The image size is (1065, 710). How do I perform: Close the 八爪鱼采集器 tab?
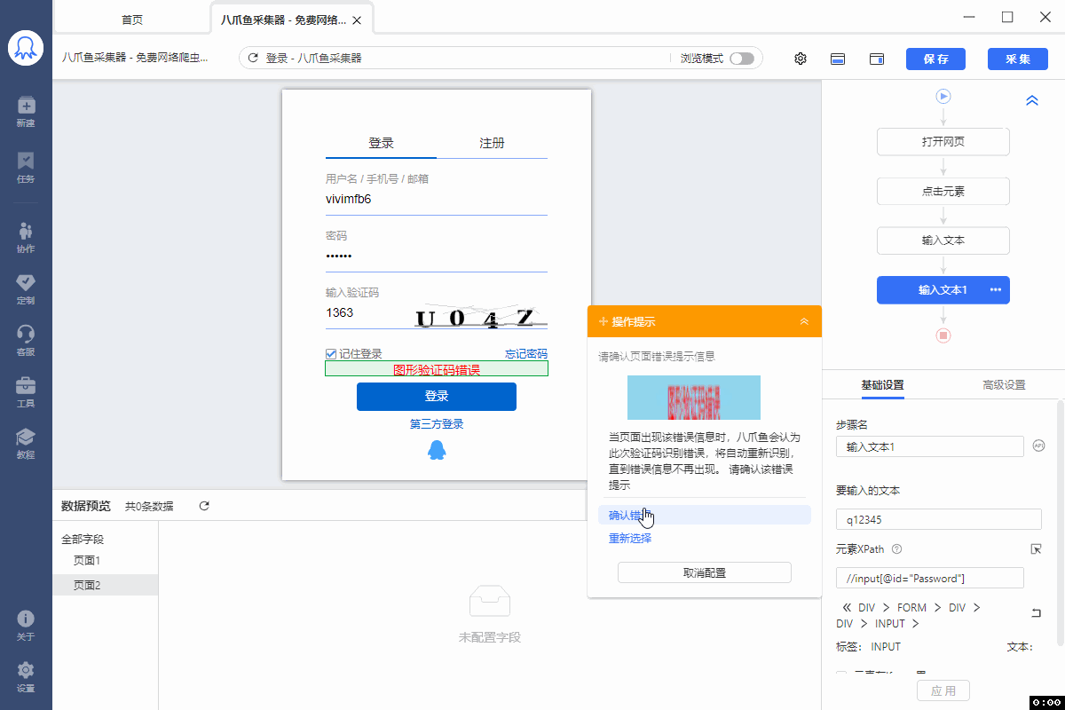pyautogui.click(x=356, y=20)
